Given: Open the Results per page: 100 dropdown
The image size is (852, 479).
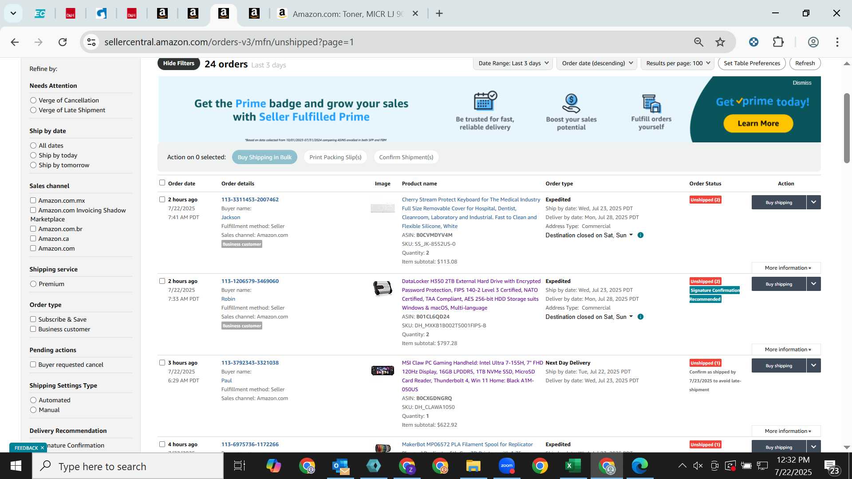Looking at the screenshot, I should coord(678,63).
